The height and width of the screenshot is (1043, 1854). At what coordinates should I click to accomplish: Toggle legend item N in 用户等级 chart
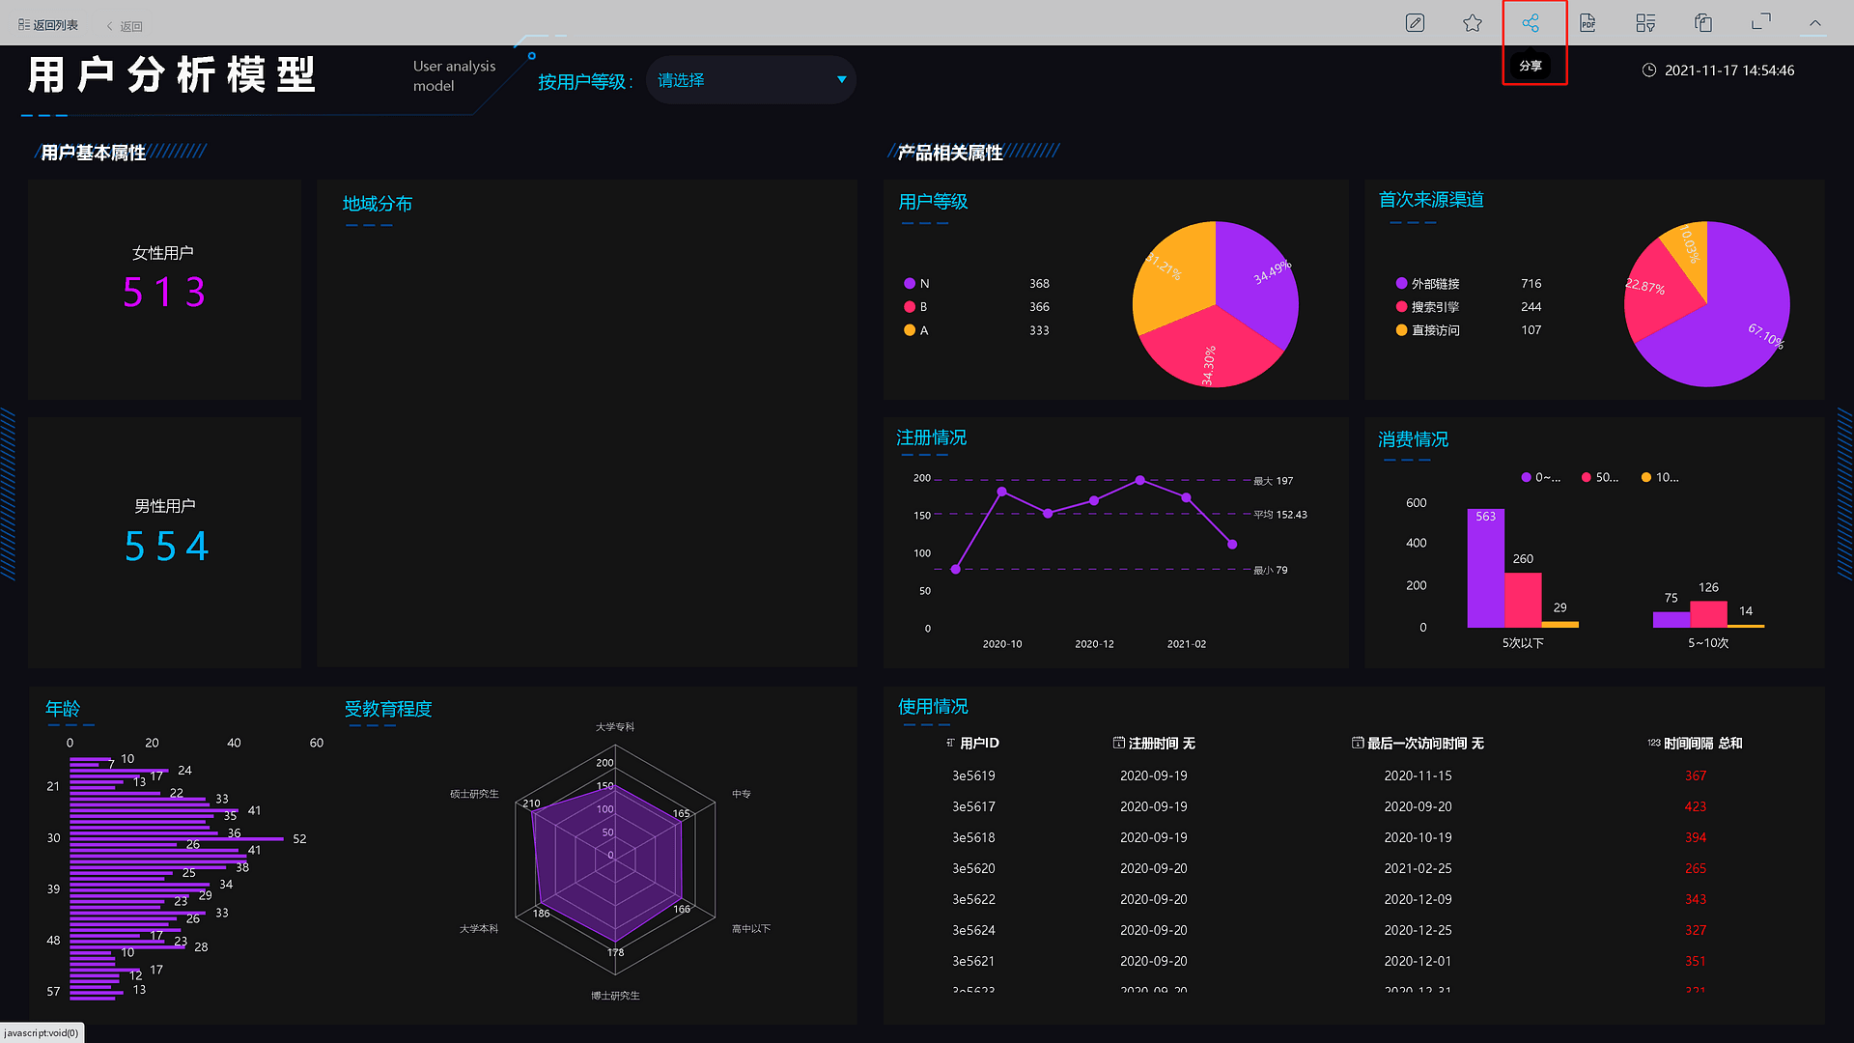tap(916, 284)
